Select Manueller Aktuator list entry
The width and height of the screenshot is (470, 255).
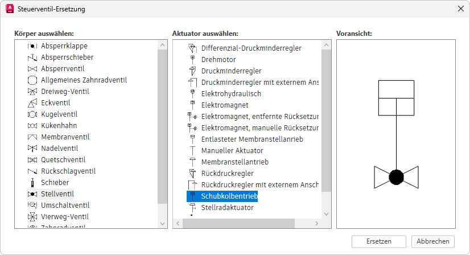click(232, 150)
